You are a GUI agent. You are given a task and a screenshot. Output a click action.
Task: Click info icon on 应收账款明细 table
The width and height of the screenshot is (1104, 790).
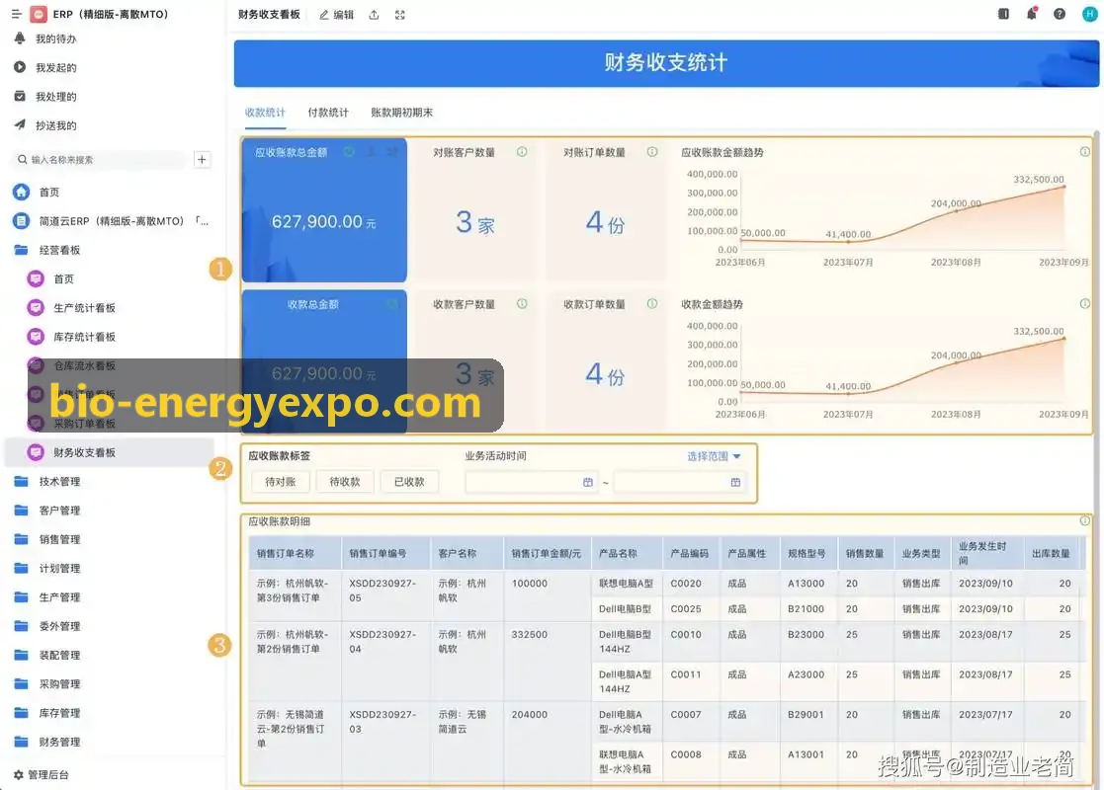pos(1085,520)
